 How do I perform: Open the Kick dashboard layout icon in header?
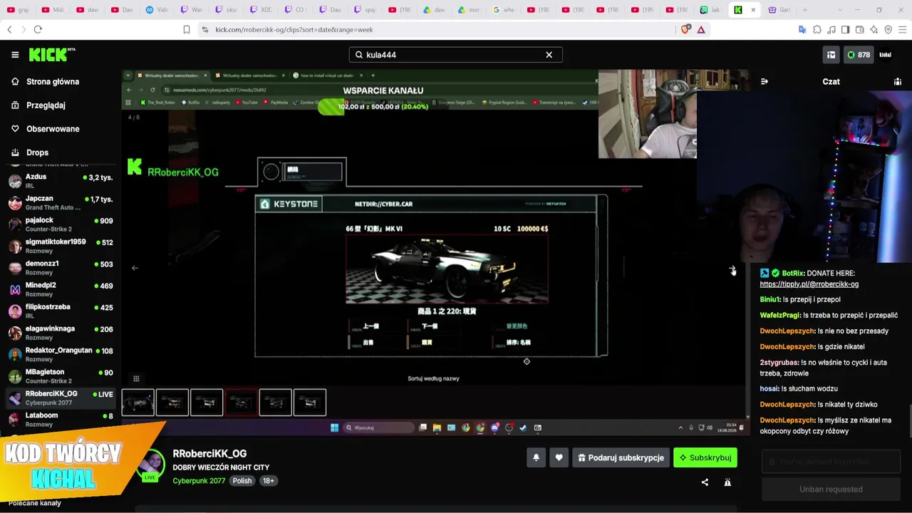(831, 55)
